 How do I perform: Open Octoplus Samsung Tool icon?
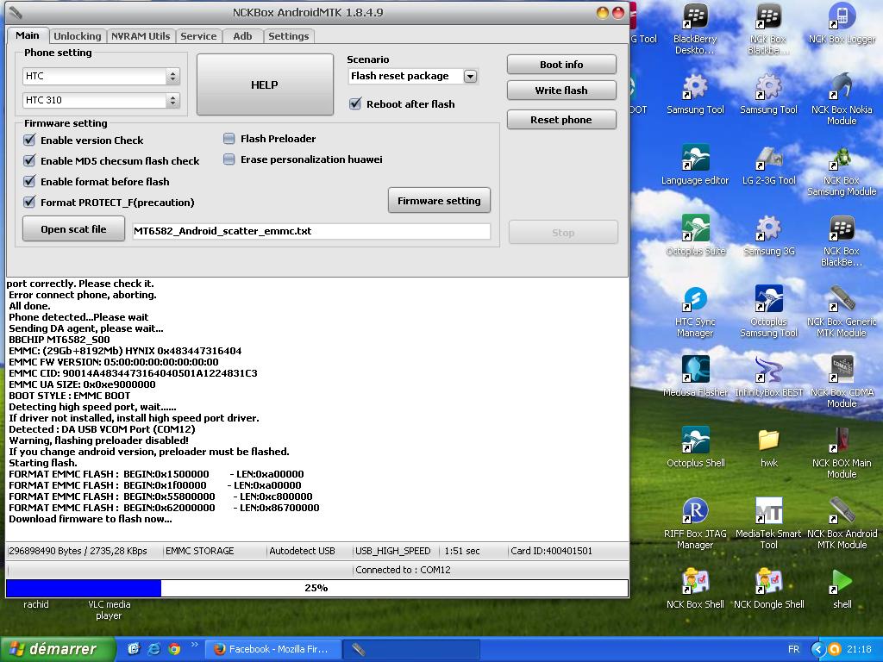point(768,312)
